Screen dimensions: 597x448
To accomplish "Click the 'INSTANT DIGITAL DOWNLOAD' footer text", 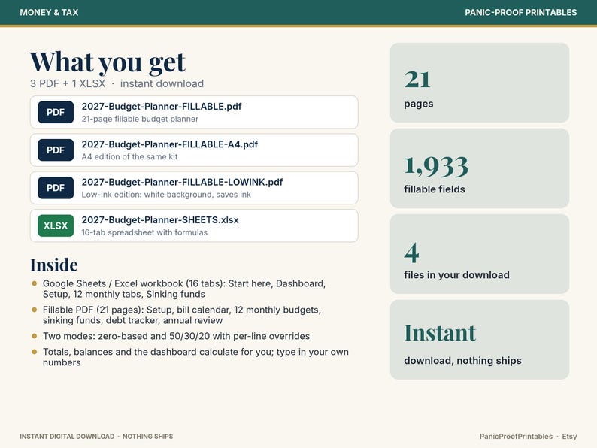I will (67, 437).
